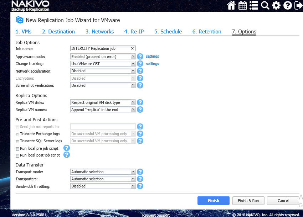Click the logout icon

coord(298,5)
